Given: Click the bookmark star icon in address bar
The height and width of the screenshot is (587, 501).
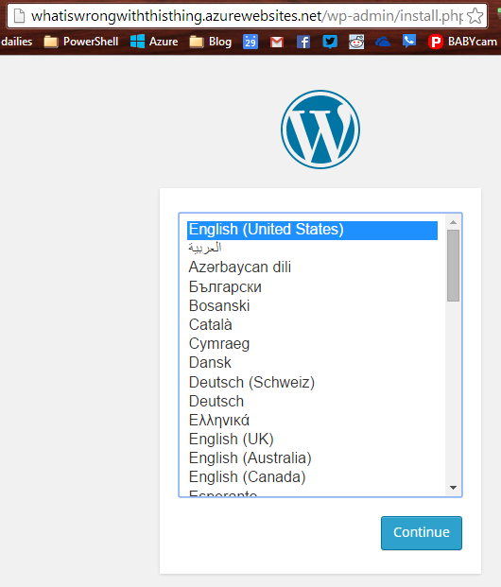Looking at the screenshot, I should pos(475,16).
